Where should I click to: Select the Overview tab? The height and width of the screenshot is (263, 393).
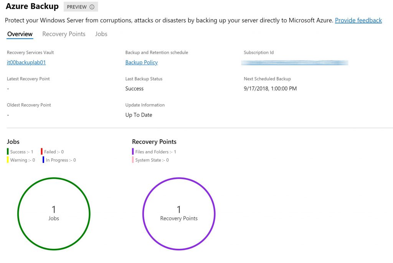20,34
